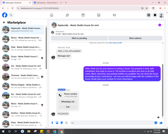Screen dimensions: 168x134
Task: Open the Thomasa 3beds 2baths conversation
Action: tap(23, 77)
